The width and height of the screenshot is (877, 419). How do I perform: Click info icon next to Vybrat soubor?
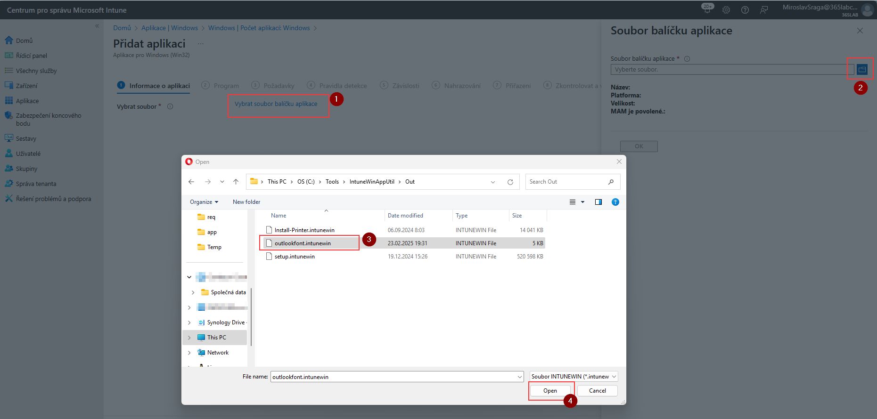point(170,106)
